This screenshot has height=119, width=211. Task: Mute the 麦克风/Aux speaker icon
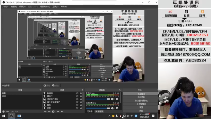pyautogui.click(x=113, y=99)
